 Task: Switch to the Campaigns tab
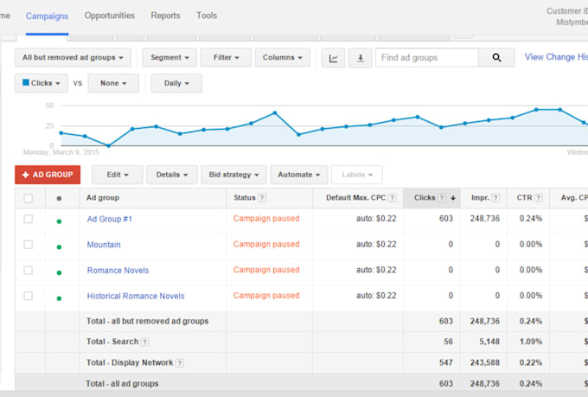[48, 16]
